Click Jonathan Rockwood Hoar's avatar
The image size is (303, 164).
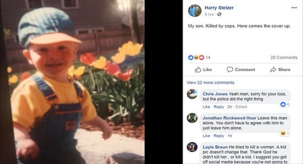click(x=192, y=118)
